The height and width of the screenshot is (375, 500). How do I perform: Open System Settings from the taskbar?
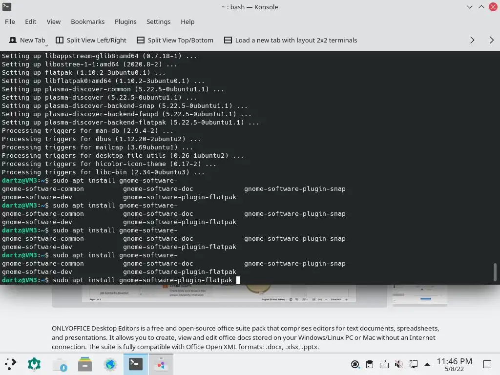click(x=34, y=364)
